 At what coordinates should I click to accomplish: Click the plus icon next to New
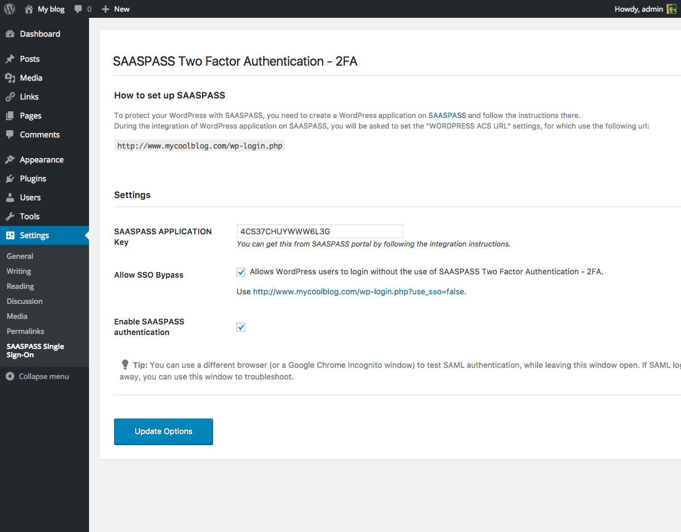(x=106, y=9)
